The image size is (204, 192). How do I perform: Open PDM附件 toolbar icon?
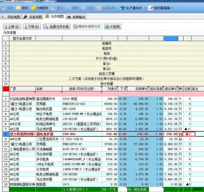tap(33, 8)
